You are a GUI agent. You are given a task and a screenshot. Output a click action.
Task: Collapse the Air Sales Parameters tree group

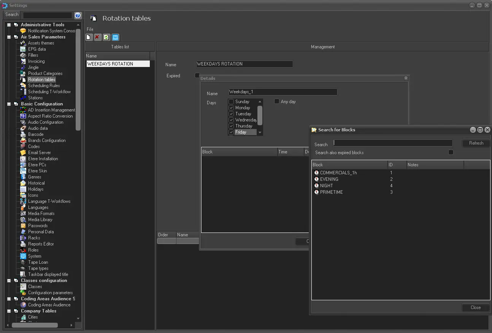click(x=9, y=37)
